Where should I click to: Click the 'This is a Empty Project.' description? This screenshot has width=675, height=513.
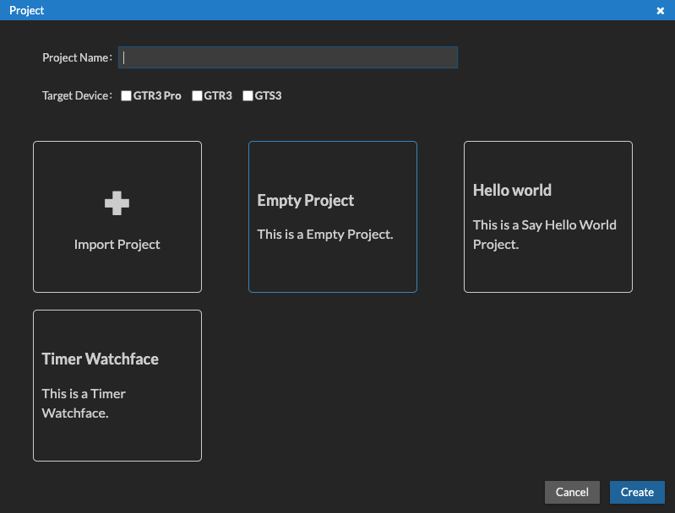click(x=325, y=235)
